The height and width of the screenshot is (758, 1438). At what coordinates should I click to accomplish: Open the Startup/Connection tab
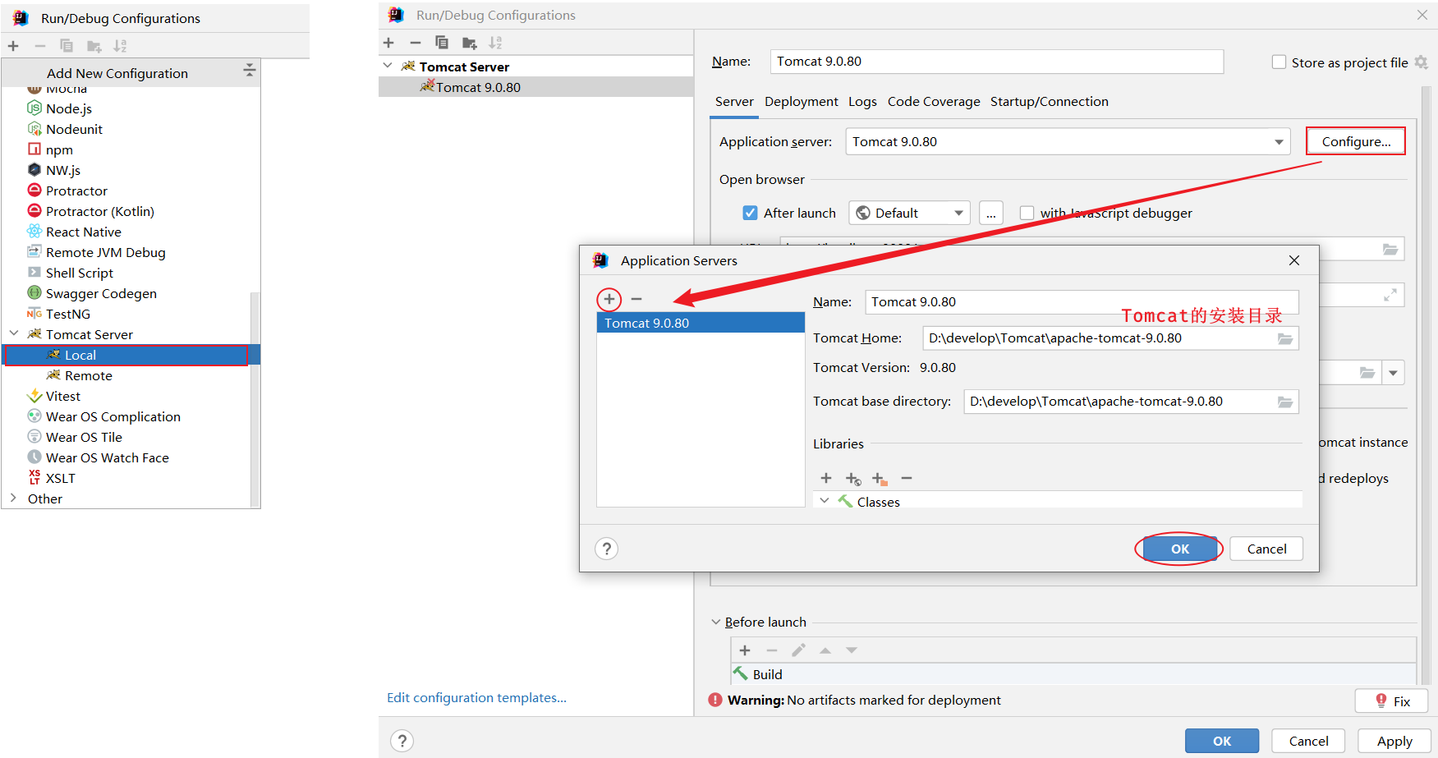pos(1049,102)
